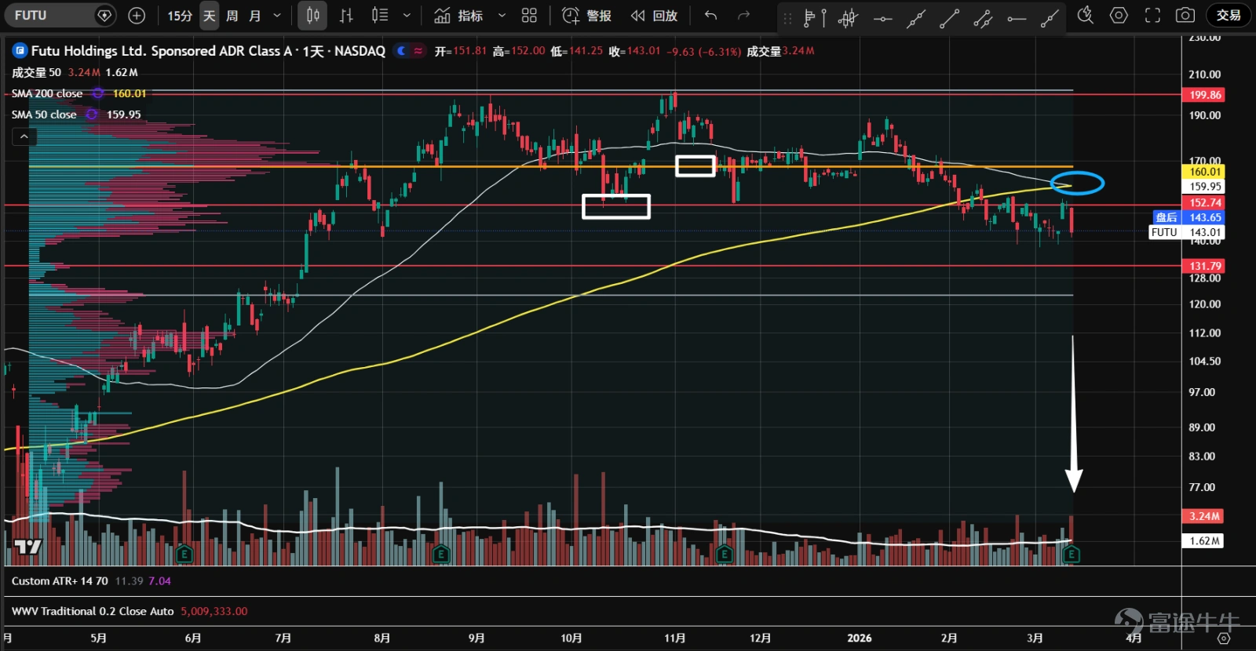Redo the chart action
The height and width of the screenshot is (651, 1256).
[x=744, y=15]
